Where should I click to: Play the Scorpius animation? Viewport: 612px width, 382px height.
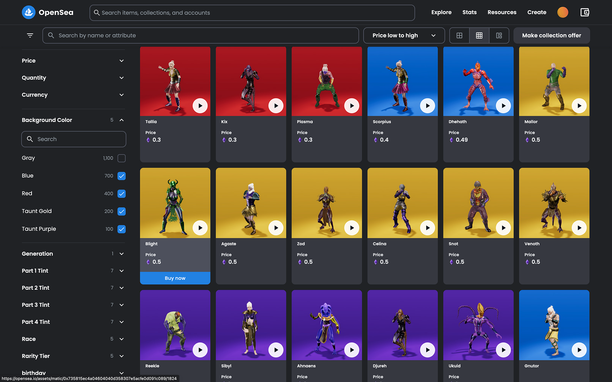pos(428,106)
